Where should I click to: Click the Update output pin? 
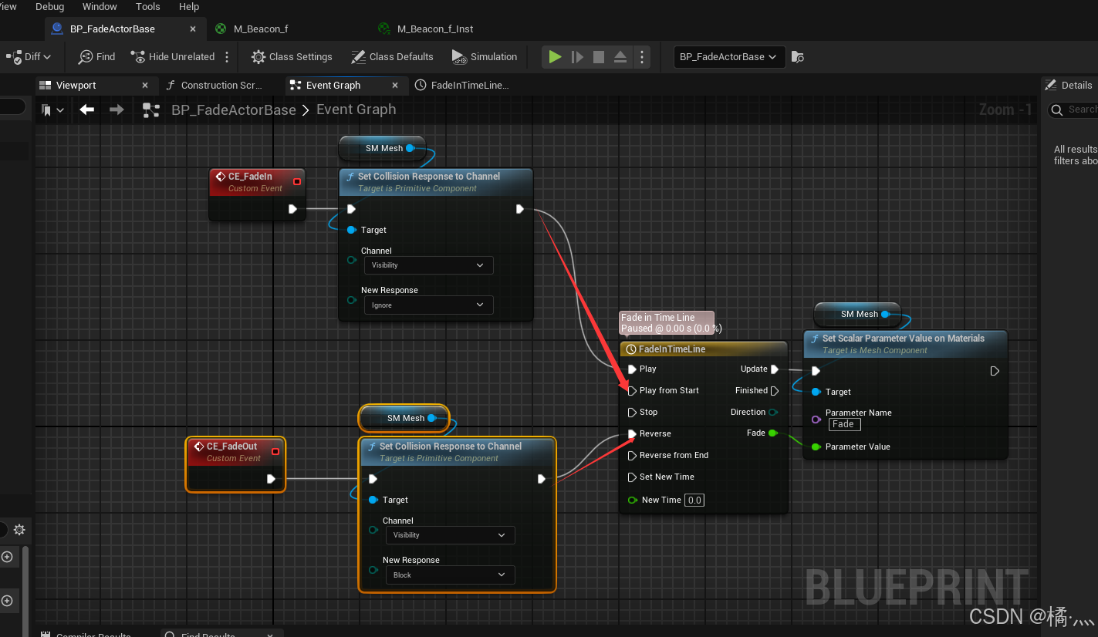pyautogui.click(x=775, y=369)
